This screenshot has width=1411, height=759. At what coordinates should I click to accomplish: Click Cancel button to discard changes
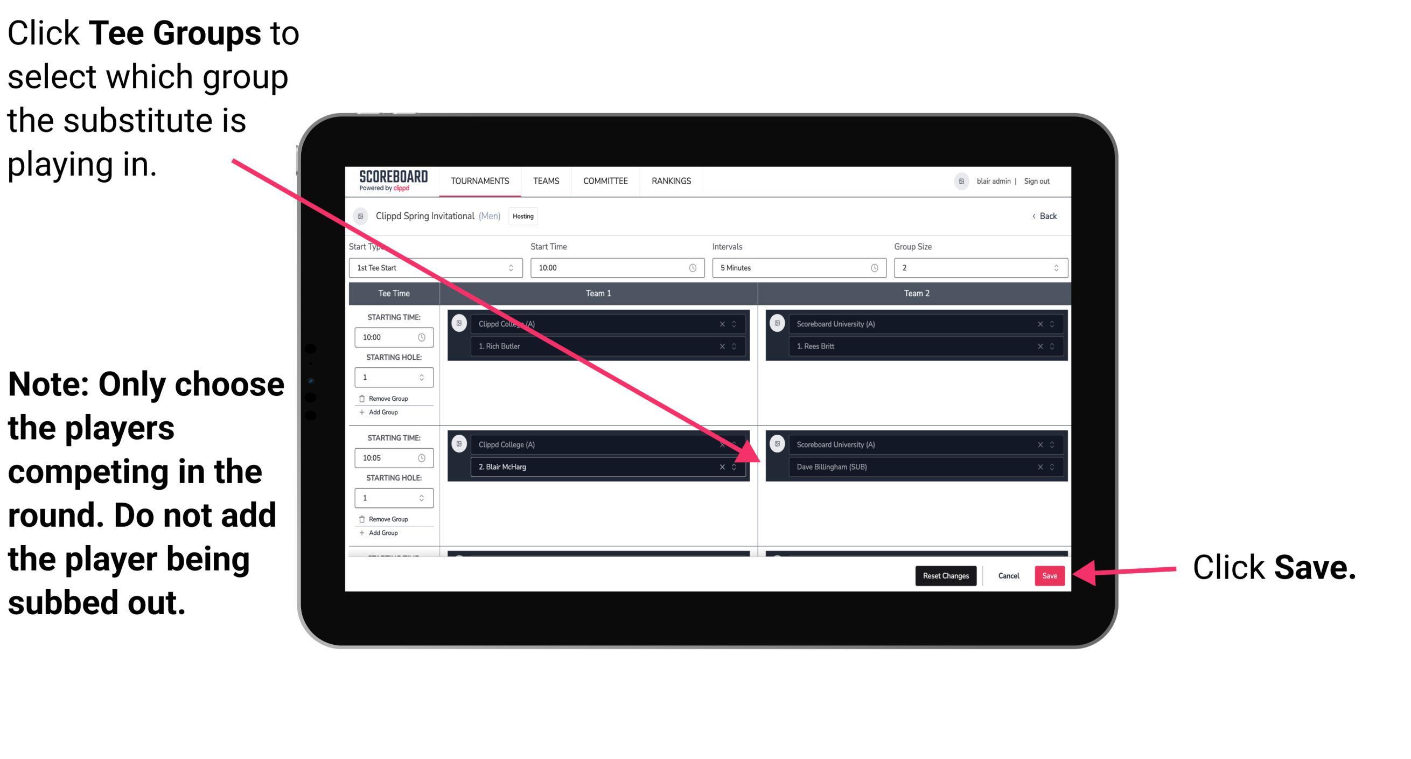click(x=1008, y=575)
